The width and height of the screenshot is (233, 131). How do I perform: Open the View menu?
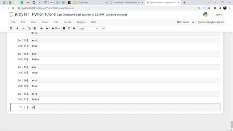click(x=33, y=22)
